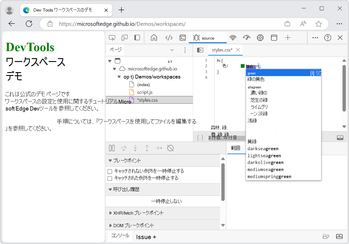Screen dimensions: 349x244
Task: Collapse the Demos/workspaces tree node
Action: click(x=119, y=76)
